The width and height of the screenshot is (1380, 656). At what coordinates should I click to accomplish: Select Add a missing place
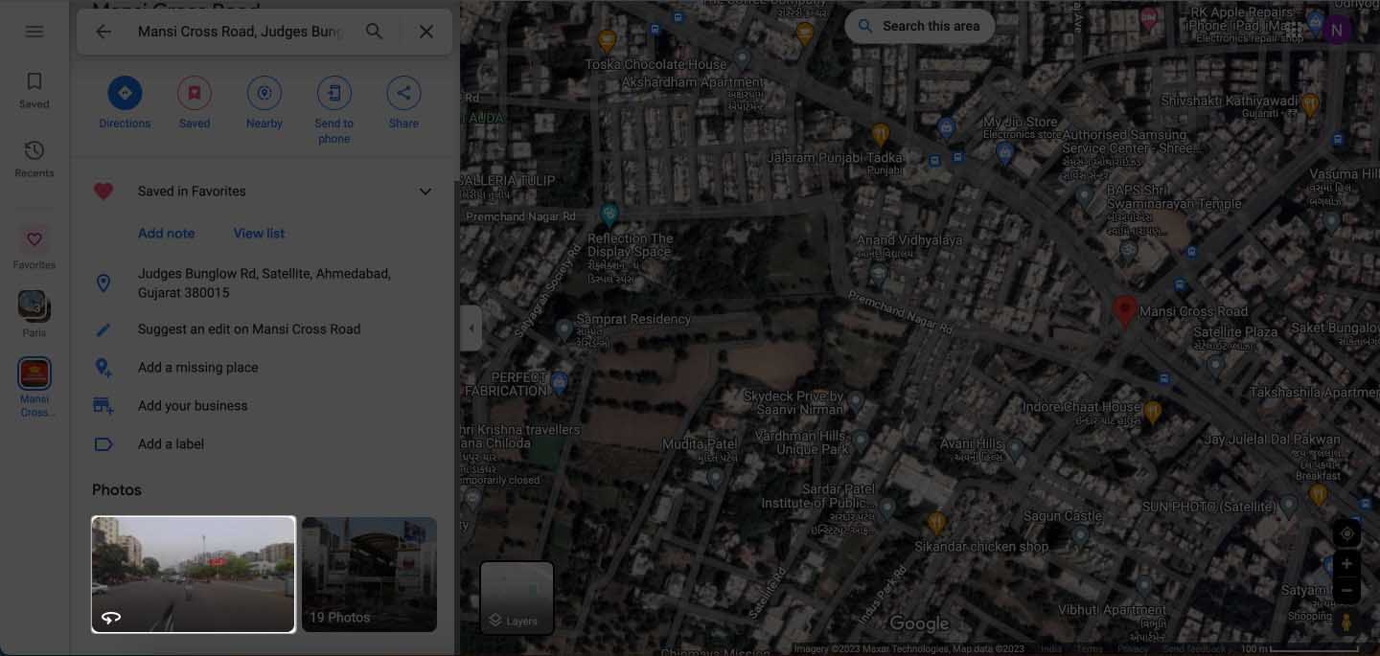tap(197, 368)
